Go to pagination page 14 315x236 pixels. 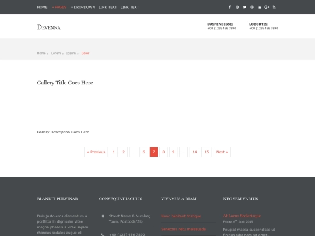(194, 152)
